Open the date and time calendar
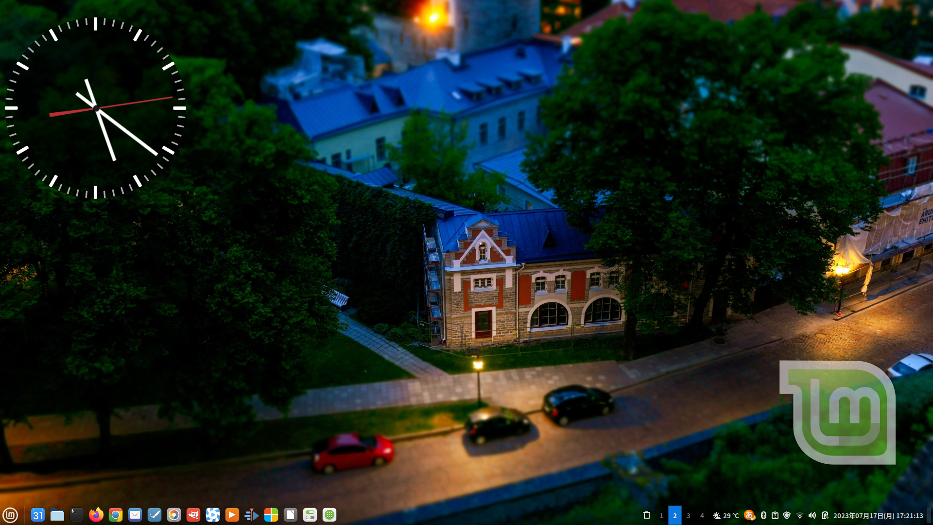 (x=878, y=516)
